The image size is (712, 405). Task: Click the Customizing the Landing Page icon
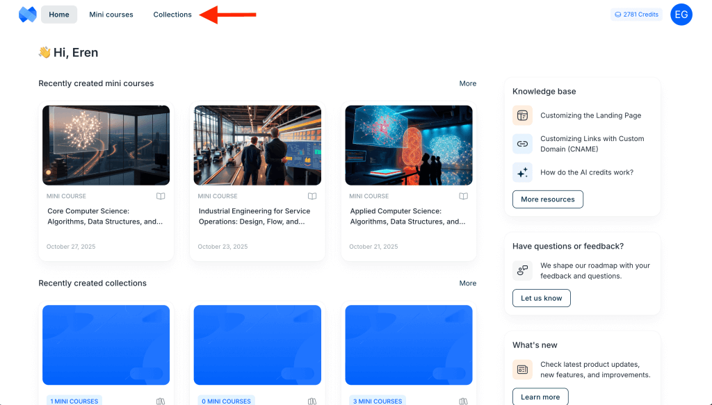click(522, 115)
